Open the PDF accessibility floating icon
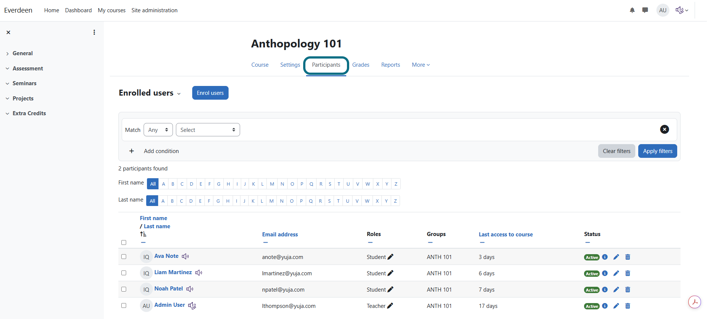 pos(695,302)
